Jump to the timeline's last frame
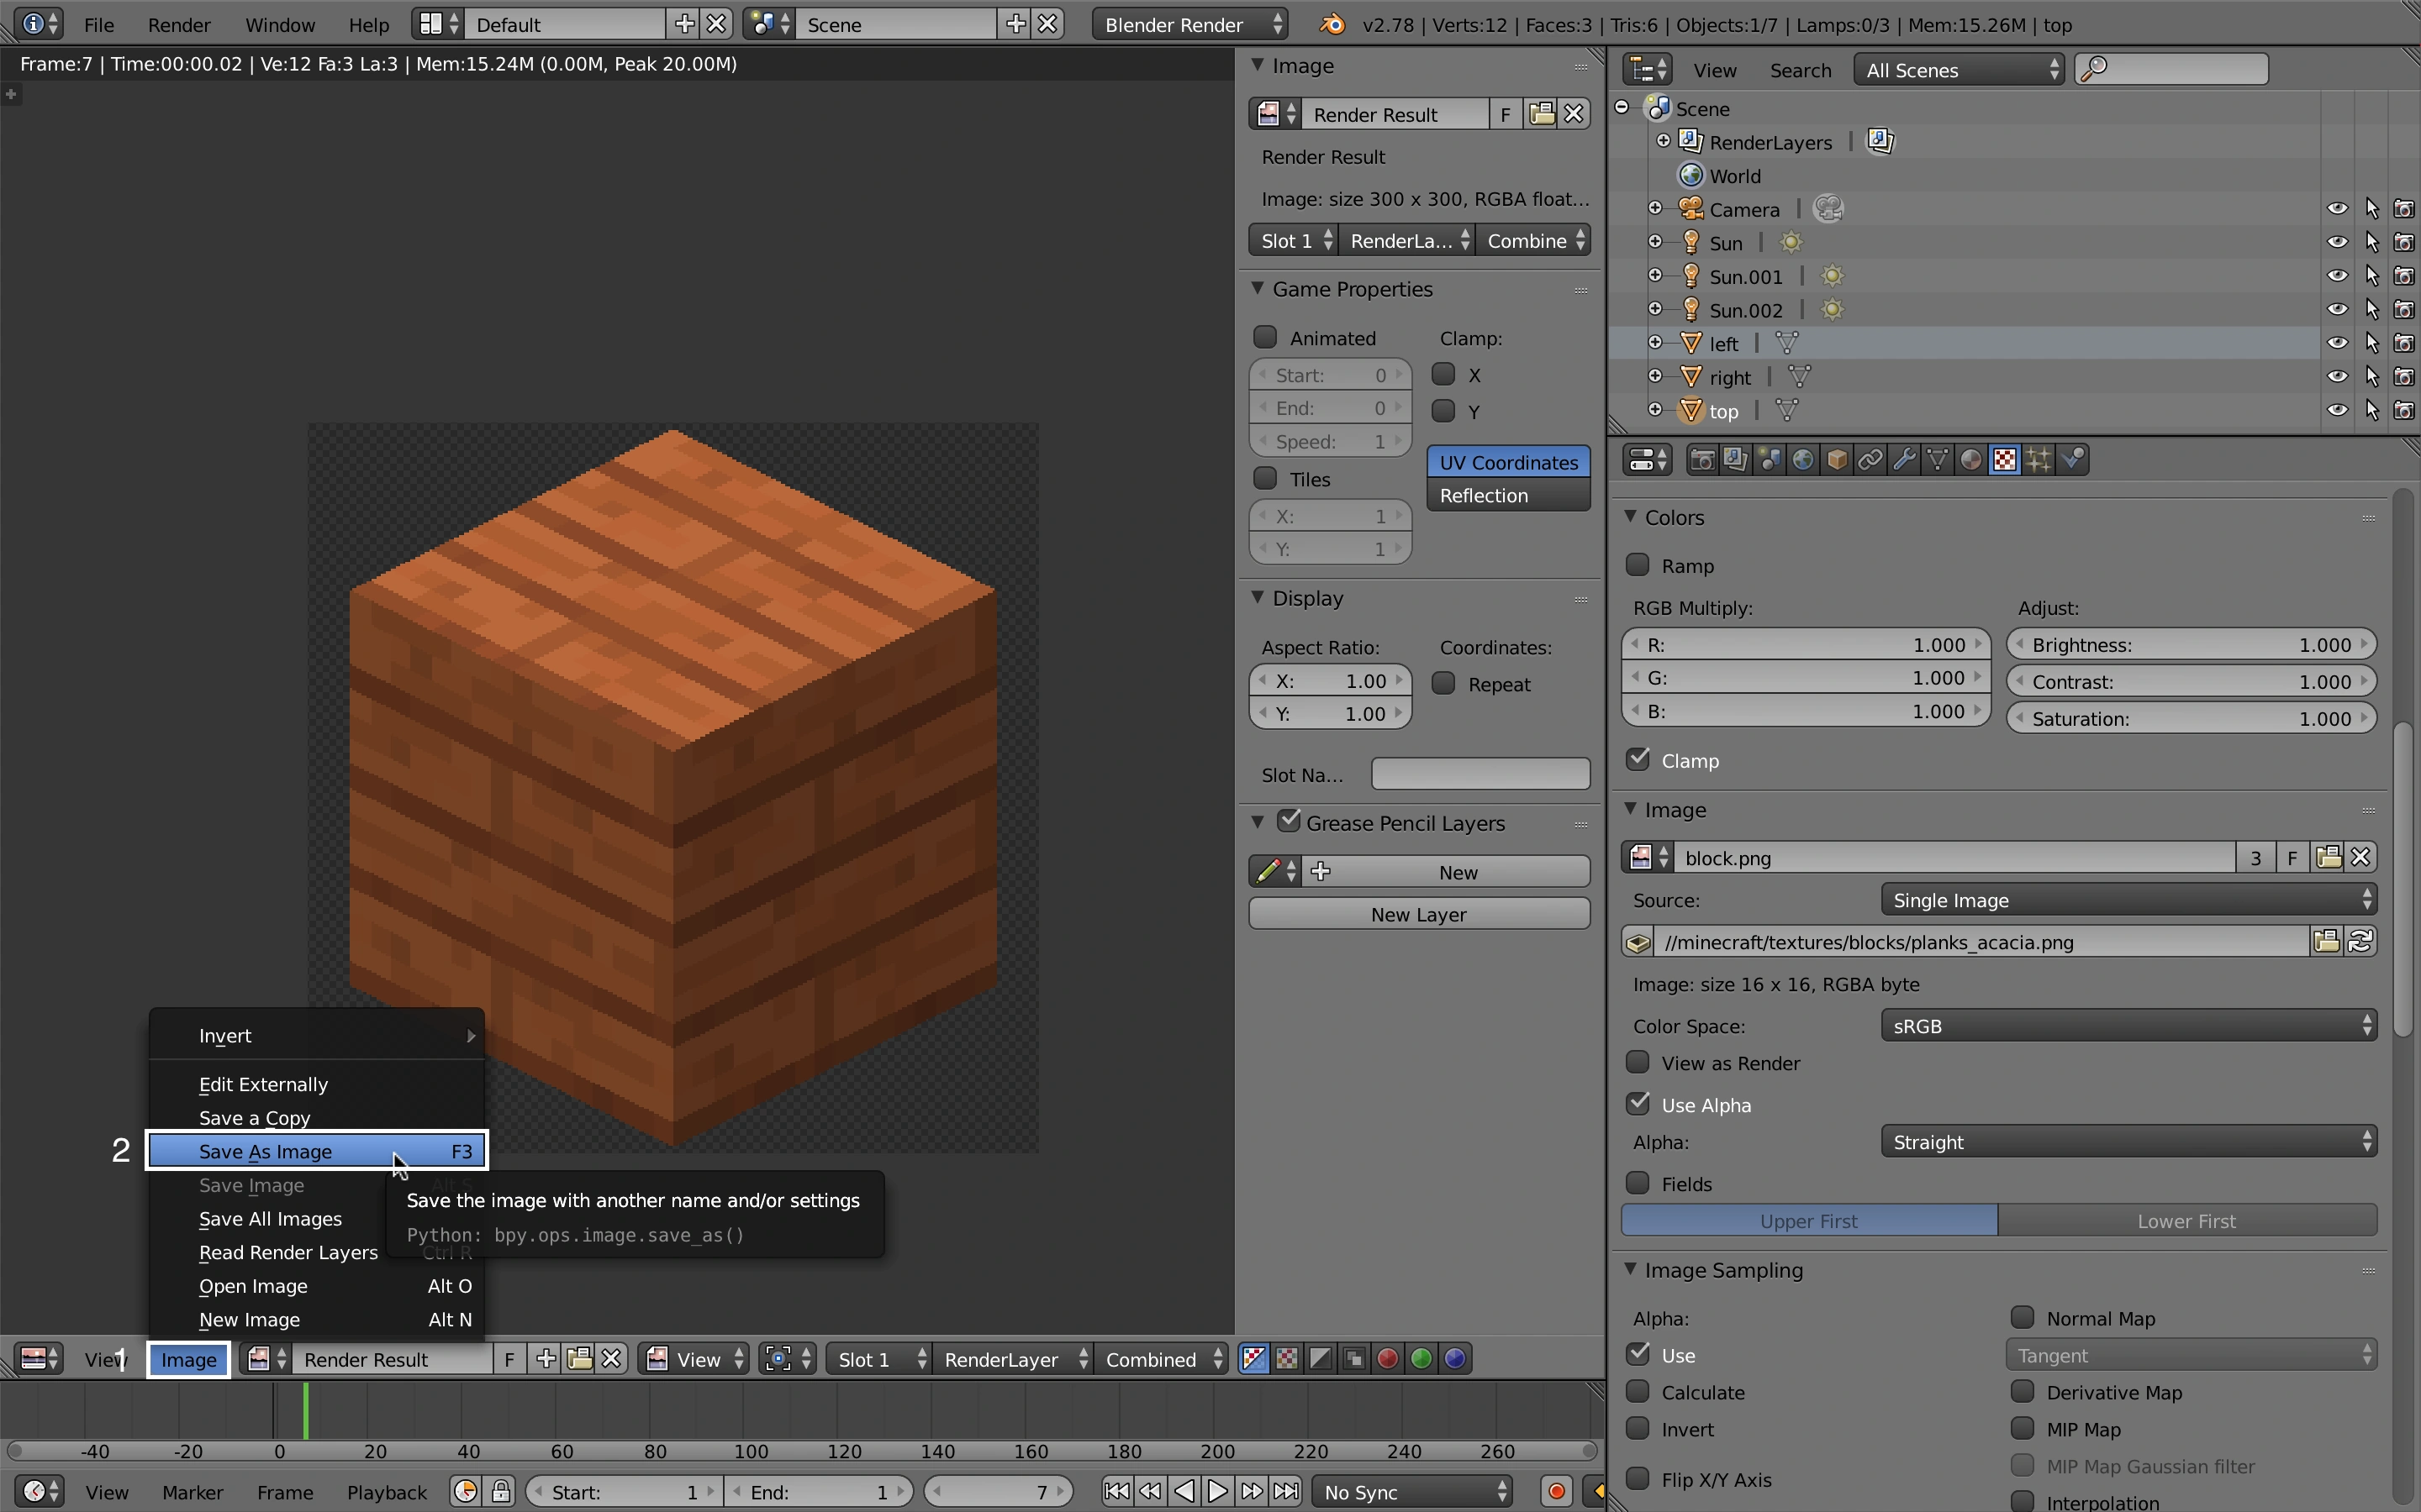 (1285, 1491)
